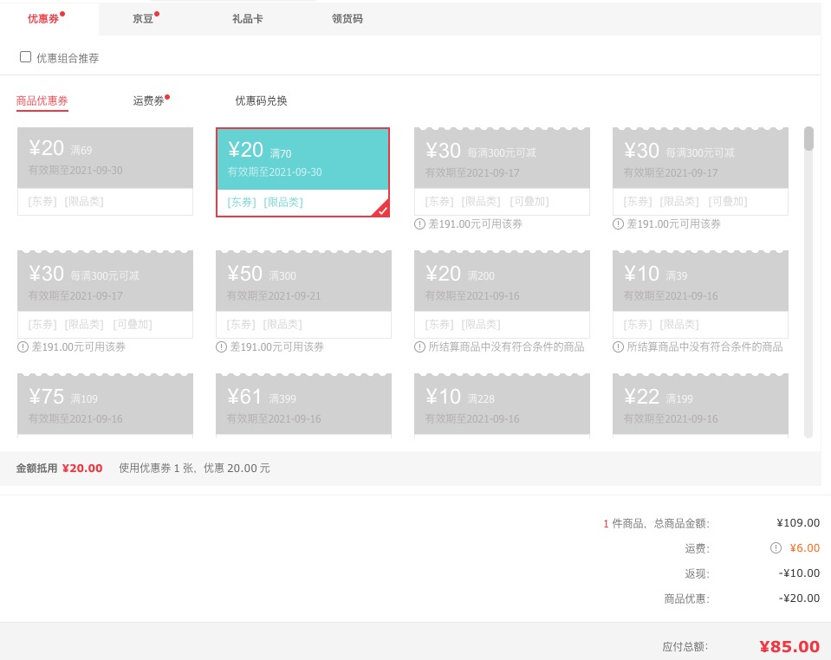Enable the 优惠组合推荐 checkbox

tap(25, 56)
